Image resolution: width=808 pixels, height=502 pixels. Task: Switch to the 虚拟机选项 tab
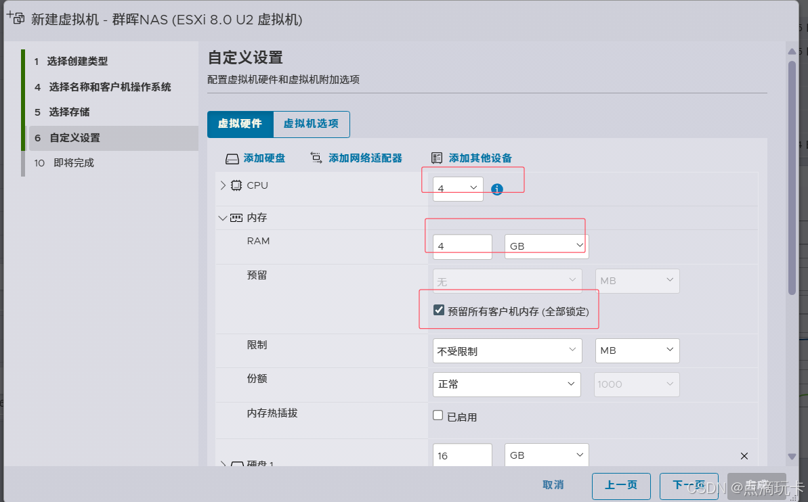pos(312,124)
